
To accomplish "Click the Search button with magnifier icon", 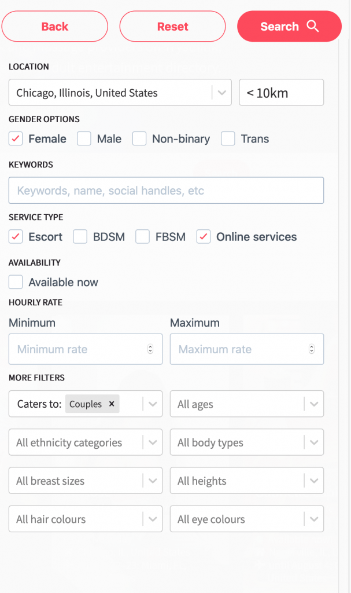I will [289, 27].
